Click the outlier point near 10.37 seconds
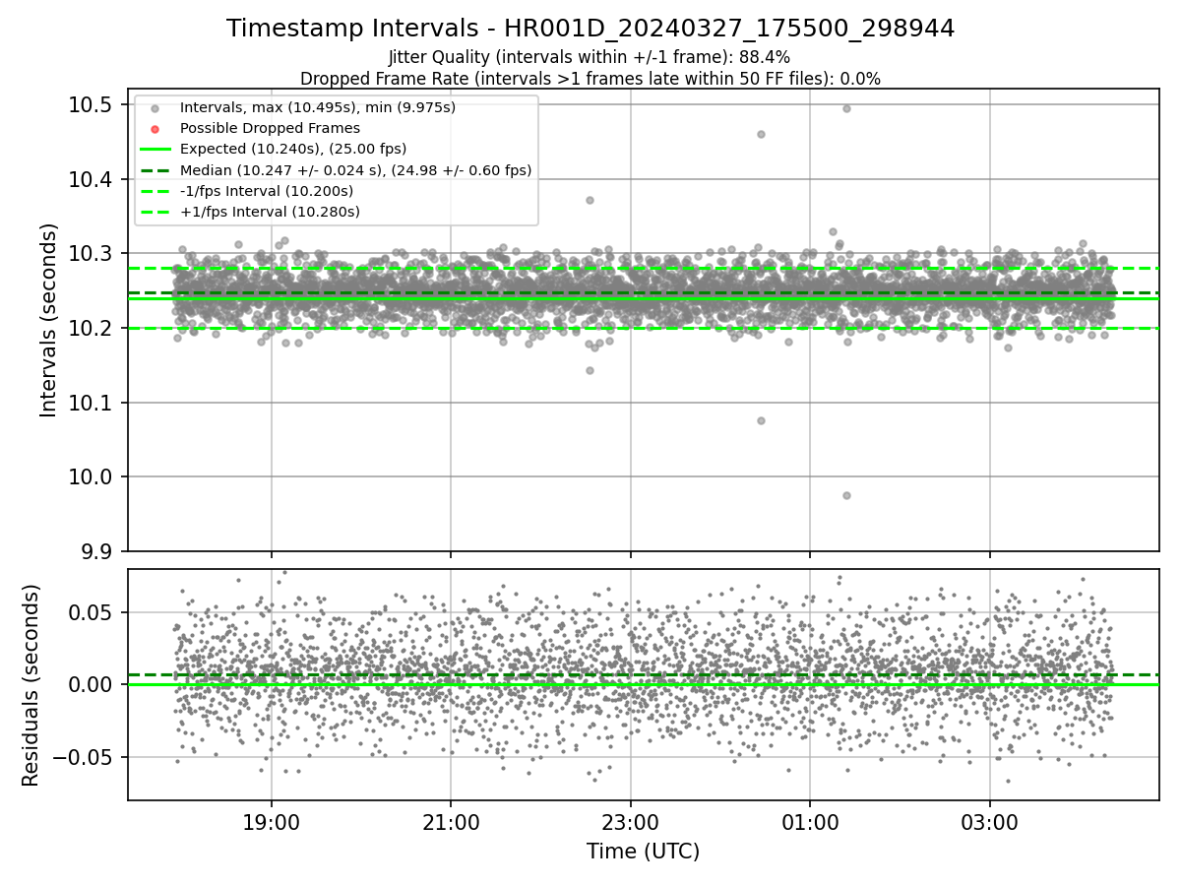The image size is (1181, 886). (590, 200)
